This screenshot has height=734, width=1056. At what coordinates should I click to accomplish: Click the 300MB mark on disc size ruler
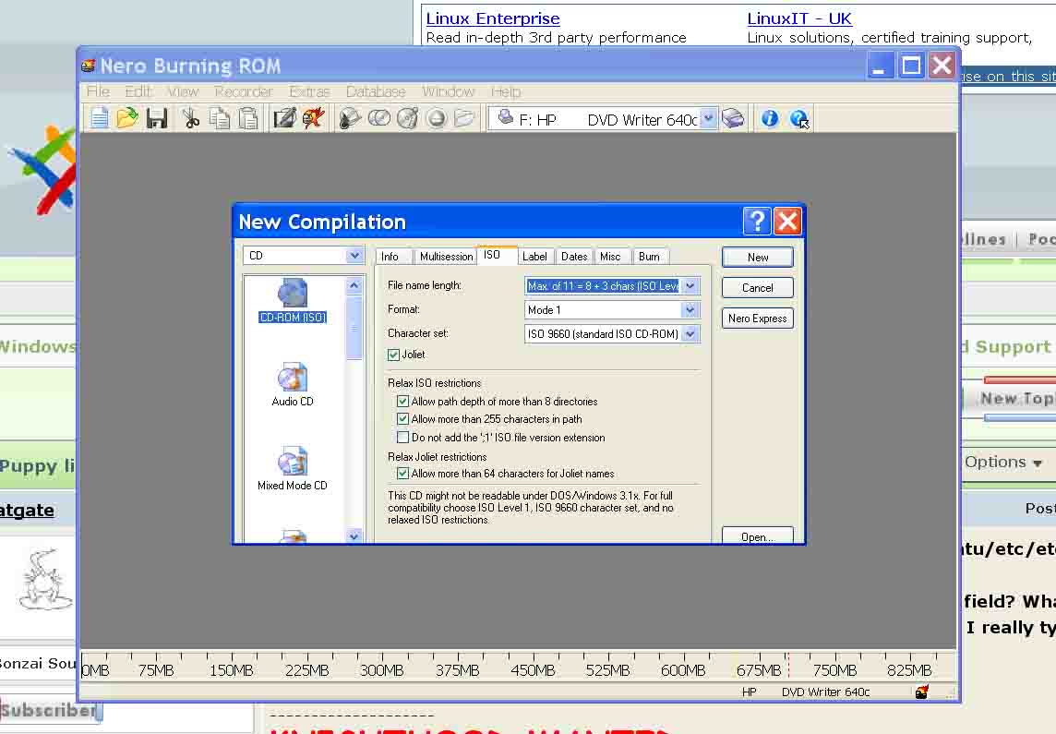(x=381, y=670)
